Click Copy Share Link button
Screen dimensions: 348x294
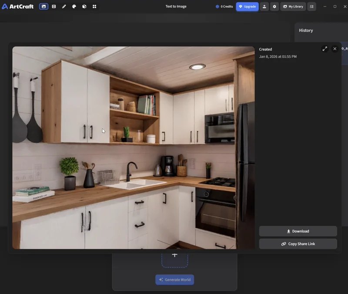tap(298, 244)
